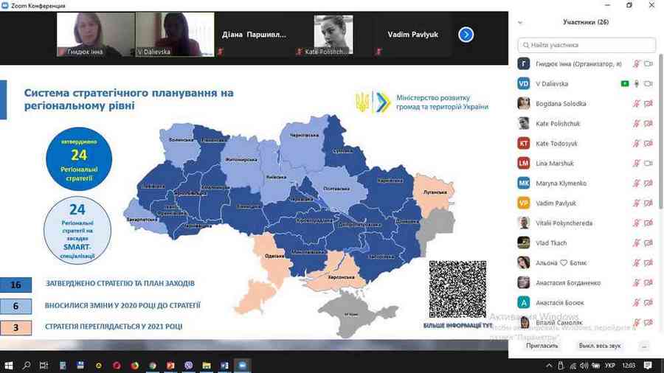The width and height of the screenshot is (664, 373).
Task: Click camera icon for Гнидюк Інна
Action: click(649, 64)
